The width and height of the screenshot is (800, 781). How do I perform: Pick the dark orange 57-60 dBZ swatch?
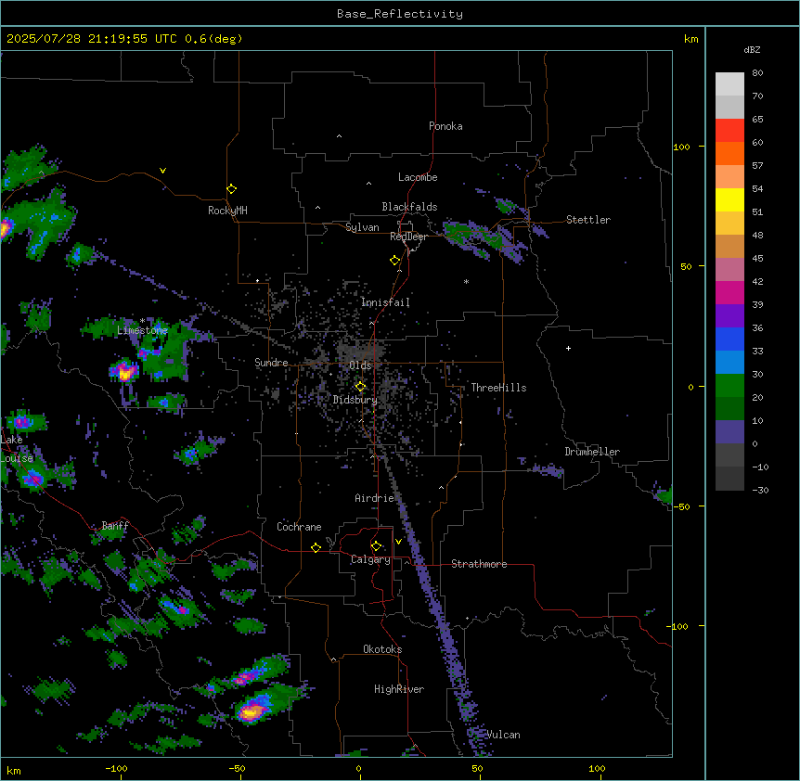point(729,153)
